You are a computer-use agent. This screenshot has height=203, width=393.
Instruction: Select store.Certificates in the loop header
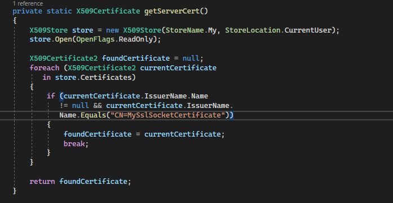tap(93, 77)
